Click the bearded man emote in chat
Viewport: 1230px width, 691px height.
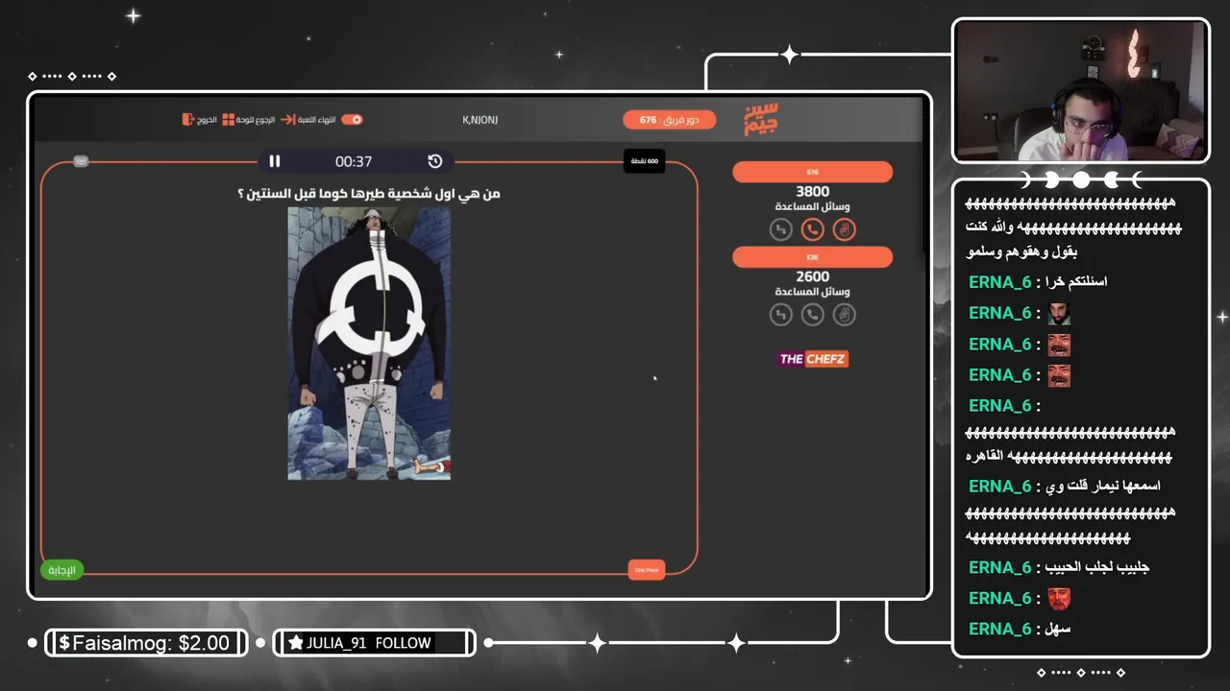tap(1059, 314)
